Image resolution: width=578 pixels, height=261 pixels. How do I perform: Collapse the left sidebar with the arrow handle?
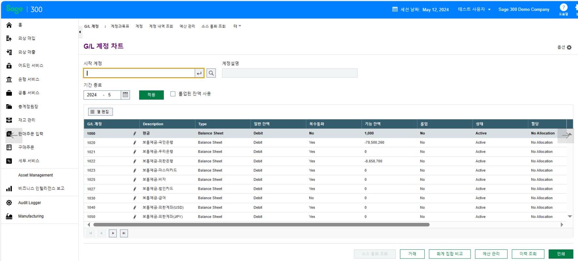click(x=80, y=32)
